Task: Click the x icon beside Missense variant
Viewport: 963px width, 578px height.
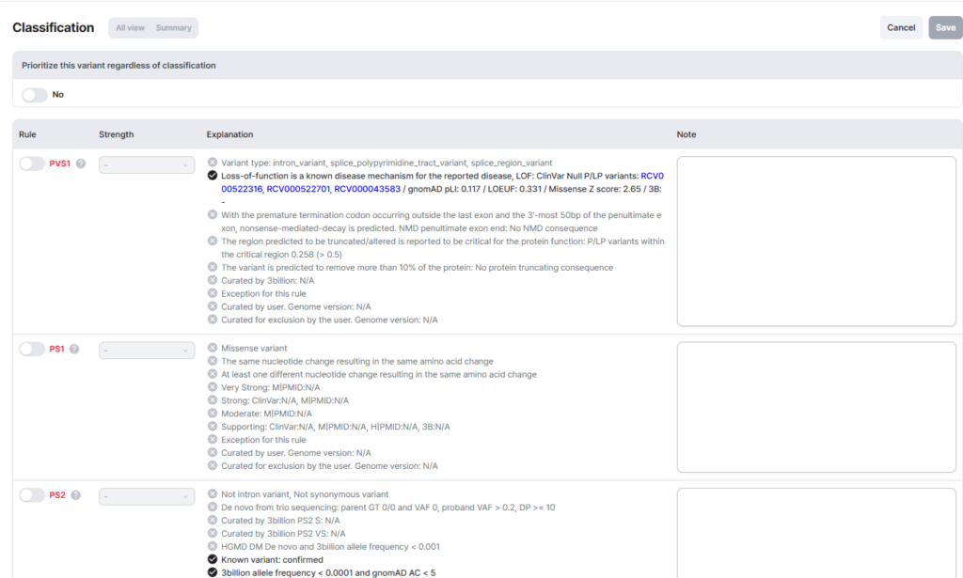Action: (x=213, y=349)
